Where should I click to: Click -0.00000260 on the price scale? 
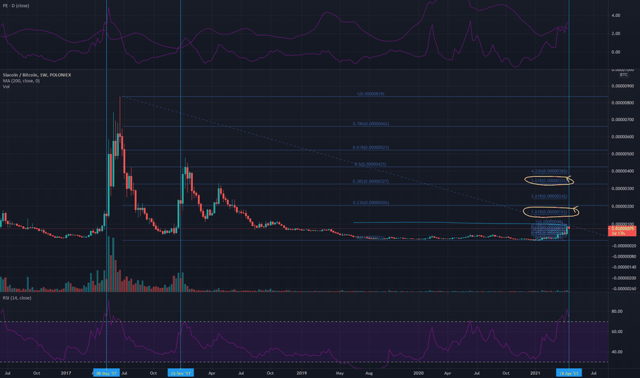[624, 289]
